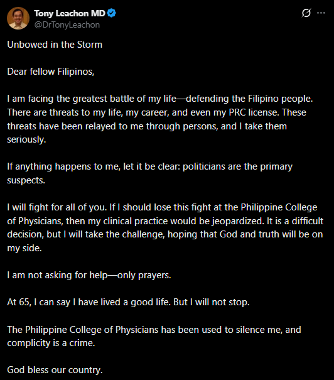334x380 pixels.
Task: Click the phrase 'complicity is a crime.'
Action: [51, 343]
